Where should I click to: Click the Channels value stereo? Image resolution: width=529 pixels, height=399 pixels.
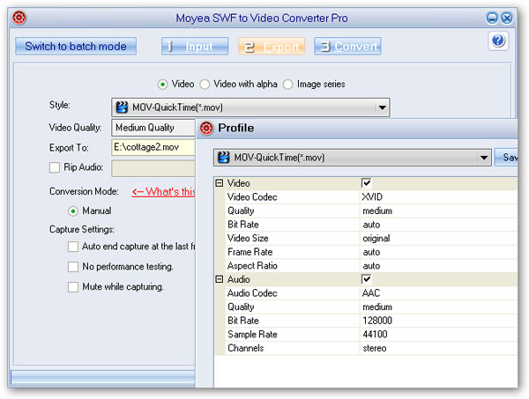(375, 349)
